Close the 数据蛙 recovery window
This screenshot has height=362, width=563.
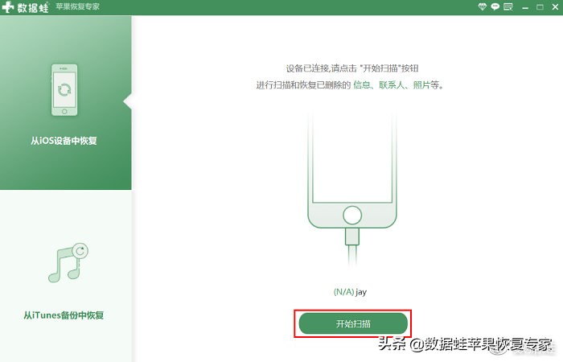(x=555, y=6)
